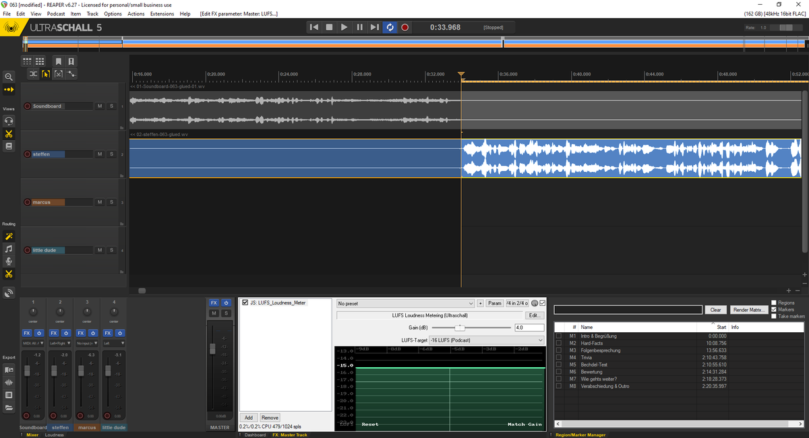Viewport: 809px width, 438px height.
Task: Click the Render Matrix button
Action: (x=749, y=310)
